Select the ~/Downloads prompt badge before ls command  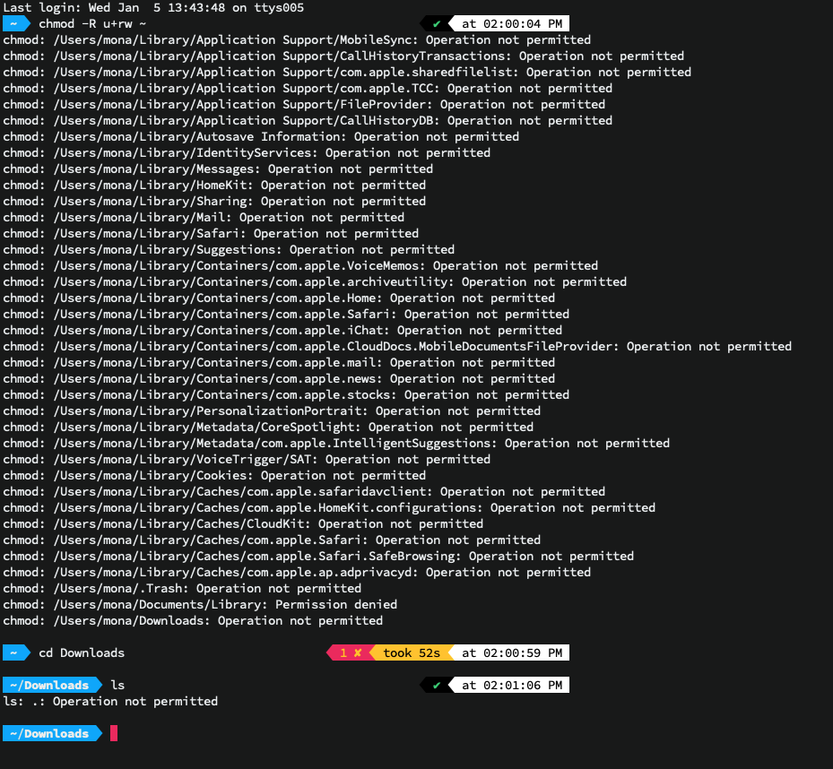pyautogui.click(x=51, y=684)
